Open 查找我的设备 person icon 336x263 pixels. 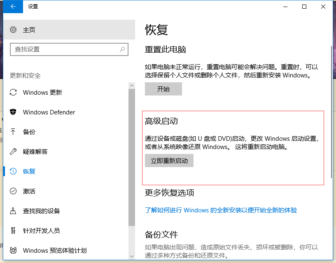click(x=13, y=211)
